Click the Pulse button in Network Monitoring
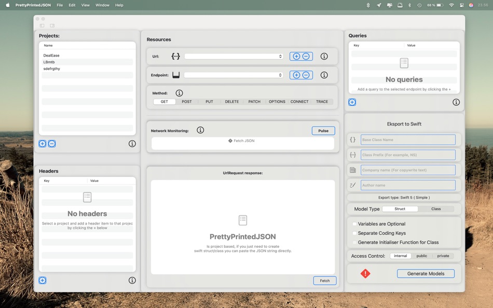 coord(323,130)
